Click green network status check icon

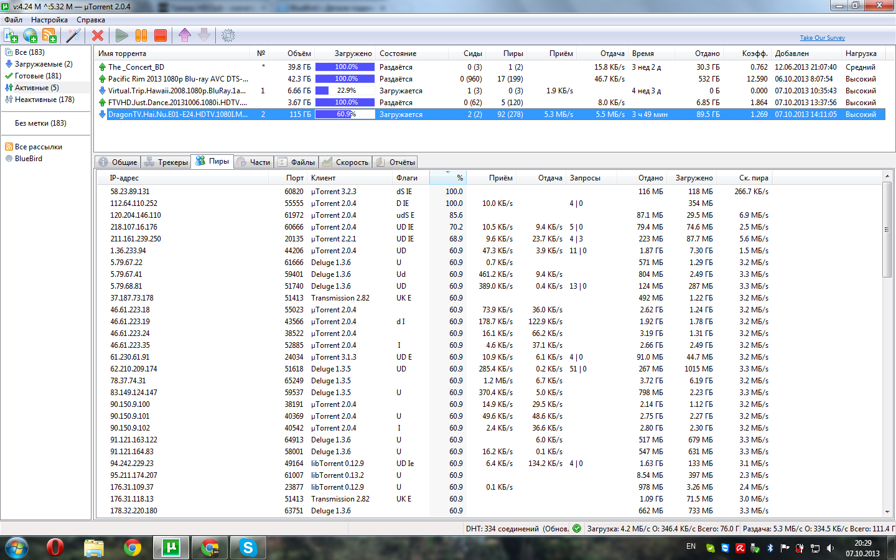(x=577, y=528)
